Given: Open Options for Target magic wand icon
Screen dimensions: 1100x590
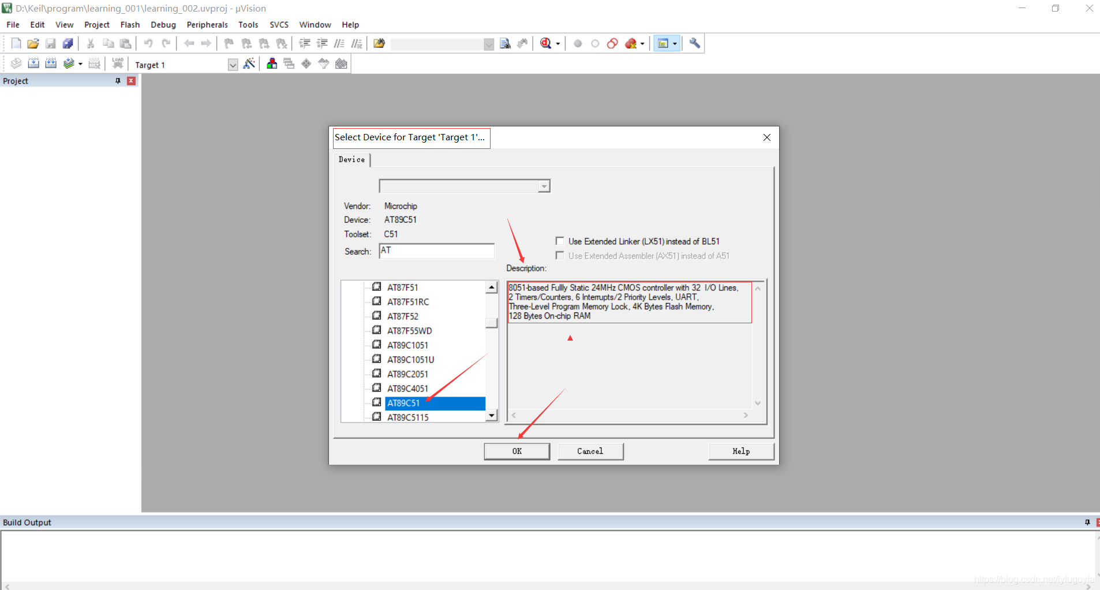Looking at the screenshot, I should (x=249, y=64).
